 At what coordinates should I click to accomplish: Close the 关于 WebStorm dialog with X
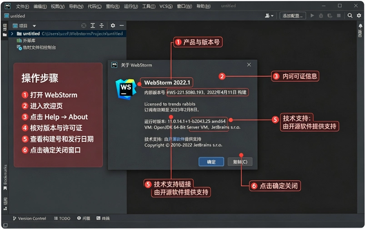tap(249, 65)
